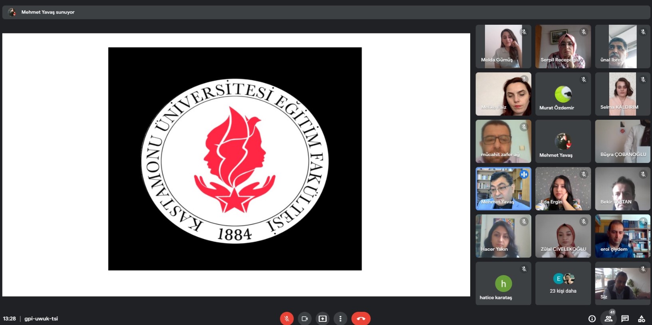Unmute your microphone with the red mic button
This screenshot has height=325, width=652.
tap(287, 319)
